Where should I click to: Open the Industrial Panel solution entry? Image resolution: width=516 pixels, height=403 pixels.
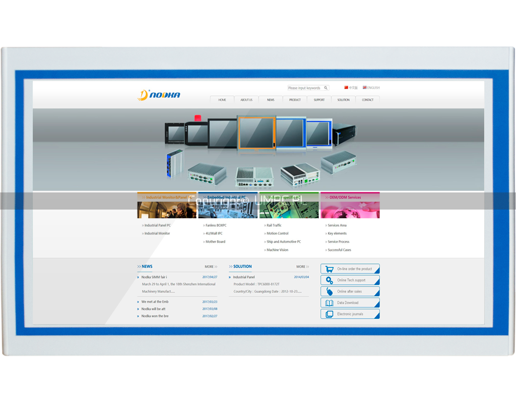(244, 277)
